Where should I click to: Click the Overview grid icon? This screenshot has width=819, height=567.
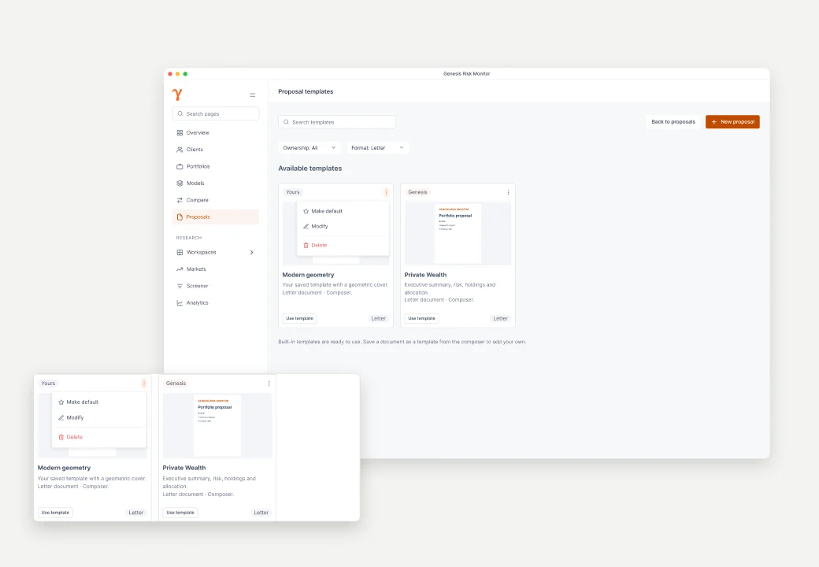tap(180, 132)
